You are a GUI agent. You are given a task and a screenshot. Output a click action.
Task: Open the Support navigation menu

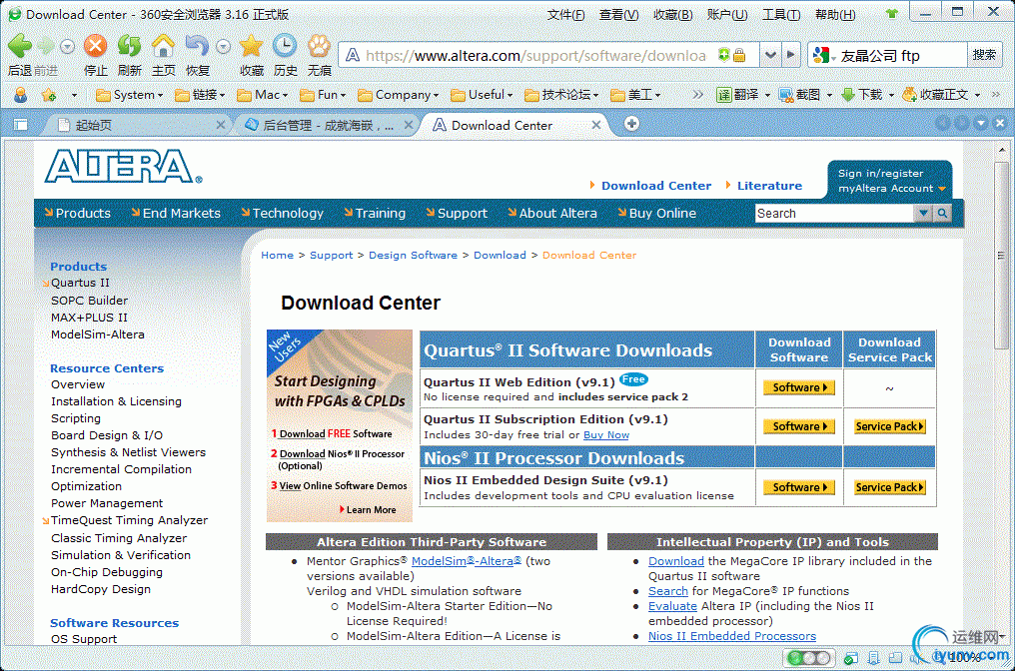(457, 213)
